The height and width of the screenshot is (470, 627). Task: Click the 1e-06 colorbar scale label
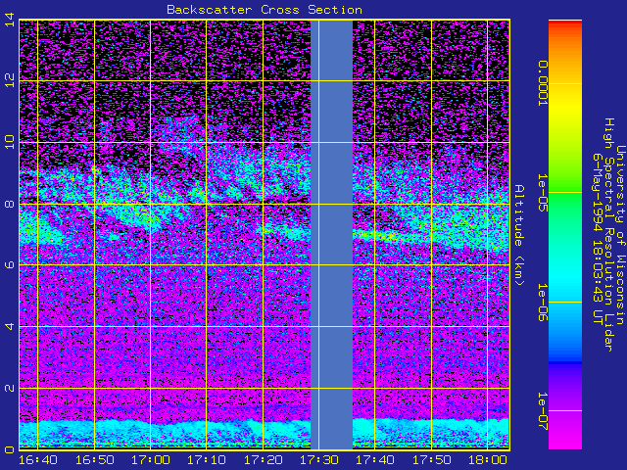click(x=542, y=303)
